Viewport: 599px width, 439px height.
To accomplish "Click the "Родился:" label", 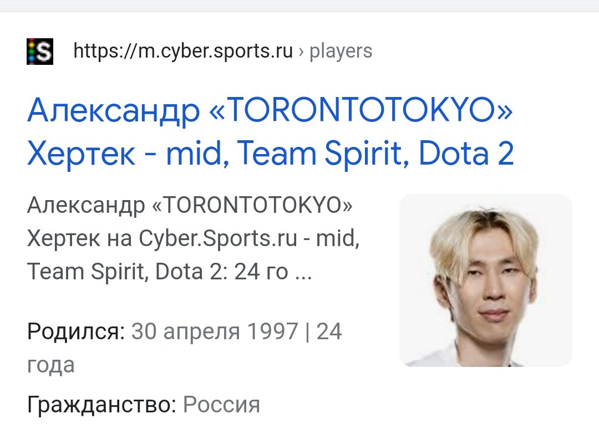I will click(76, 331).
